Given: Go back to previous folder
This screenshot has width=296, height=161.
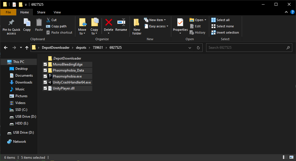Looking at the screenshot, I should (x=6, y=48).
